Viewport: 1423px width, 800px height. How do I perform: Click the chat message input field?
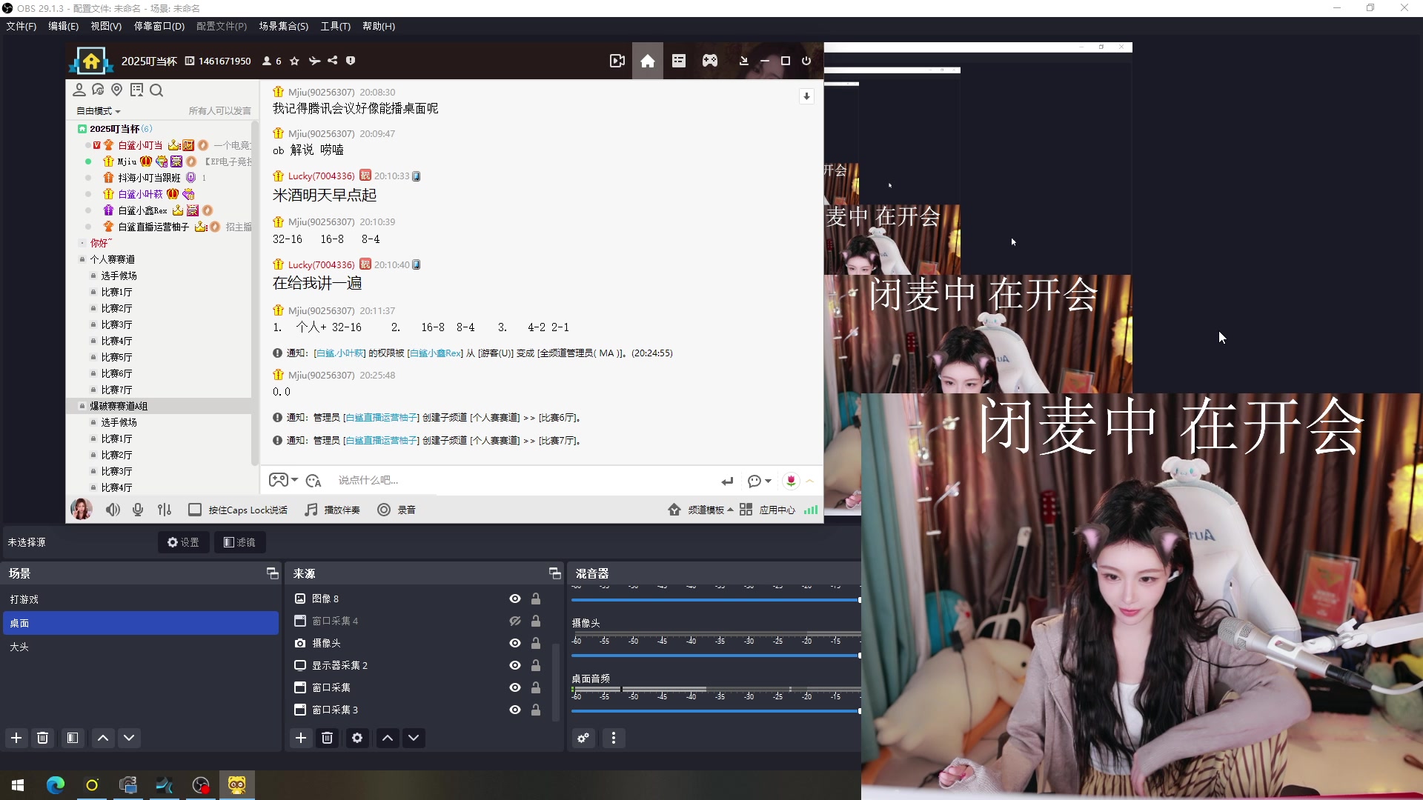pos(523,481)
